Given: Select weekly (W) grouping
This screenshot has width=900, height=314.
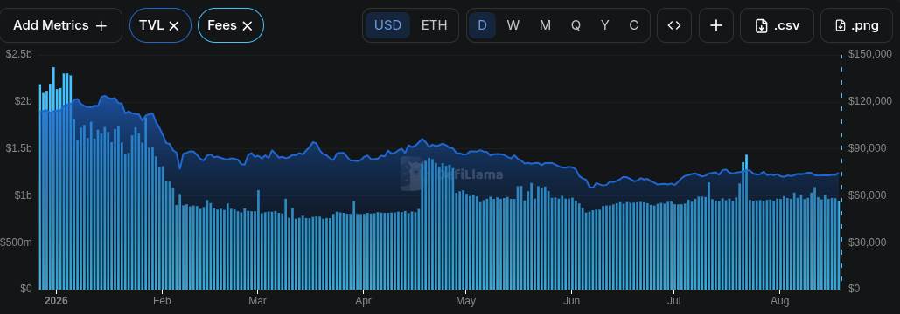Looking at the screenshot, I should [513, 25].
